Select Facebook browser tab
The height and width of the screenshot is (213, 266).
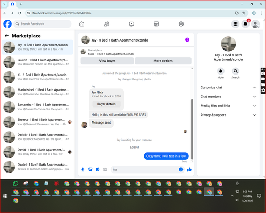point(12,4)
